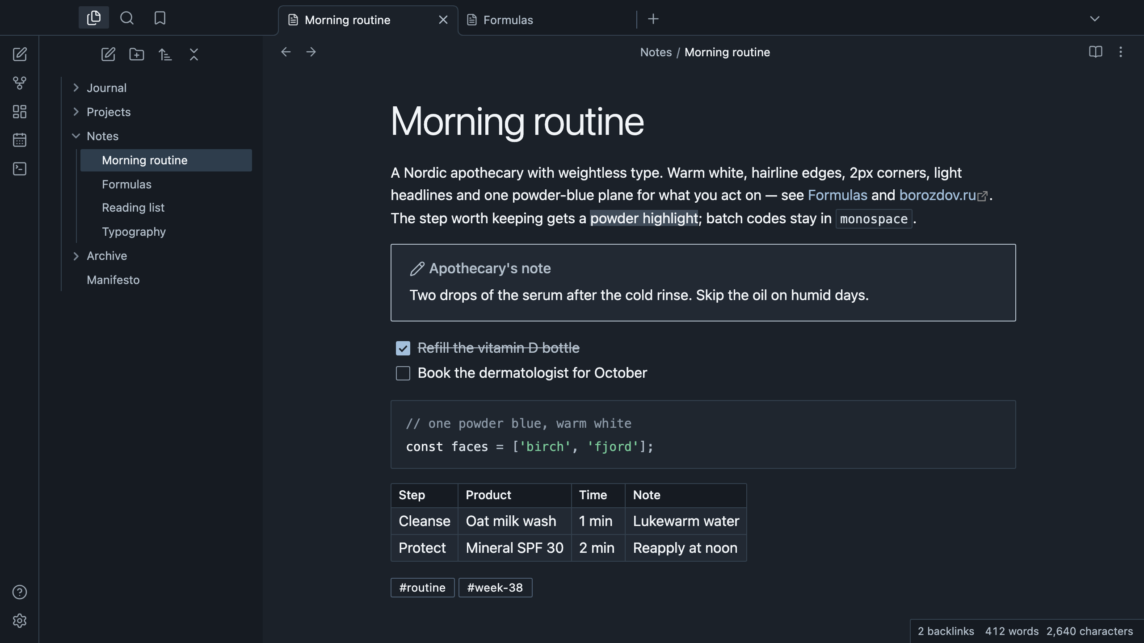This screenshot has height=643, width=1144.
Task: Open the bookmarks panel icon
Action: click(160, 18)
